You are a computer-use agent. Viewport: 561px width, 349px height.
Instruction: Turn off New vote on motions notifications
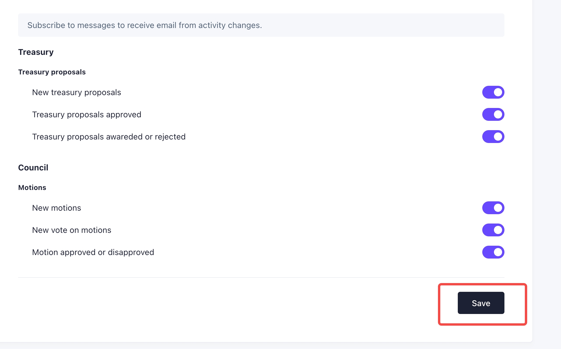[x=493, y=230]
